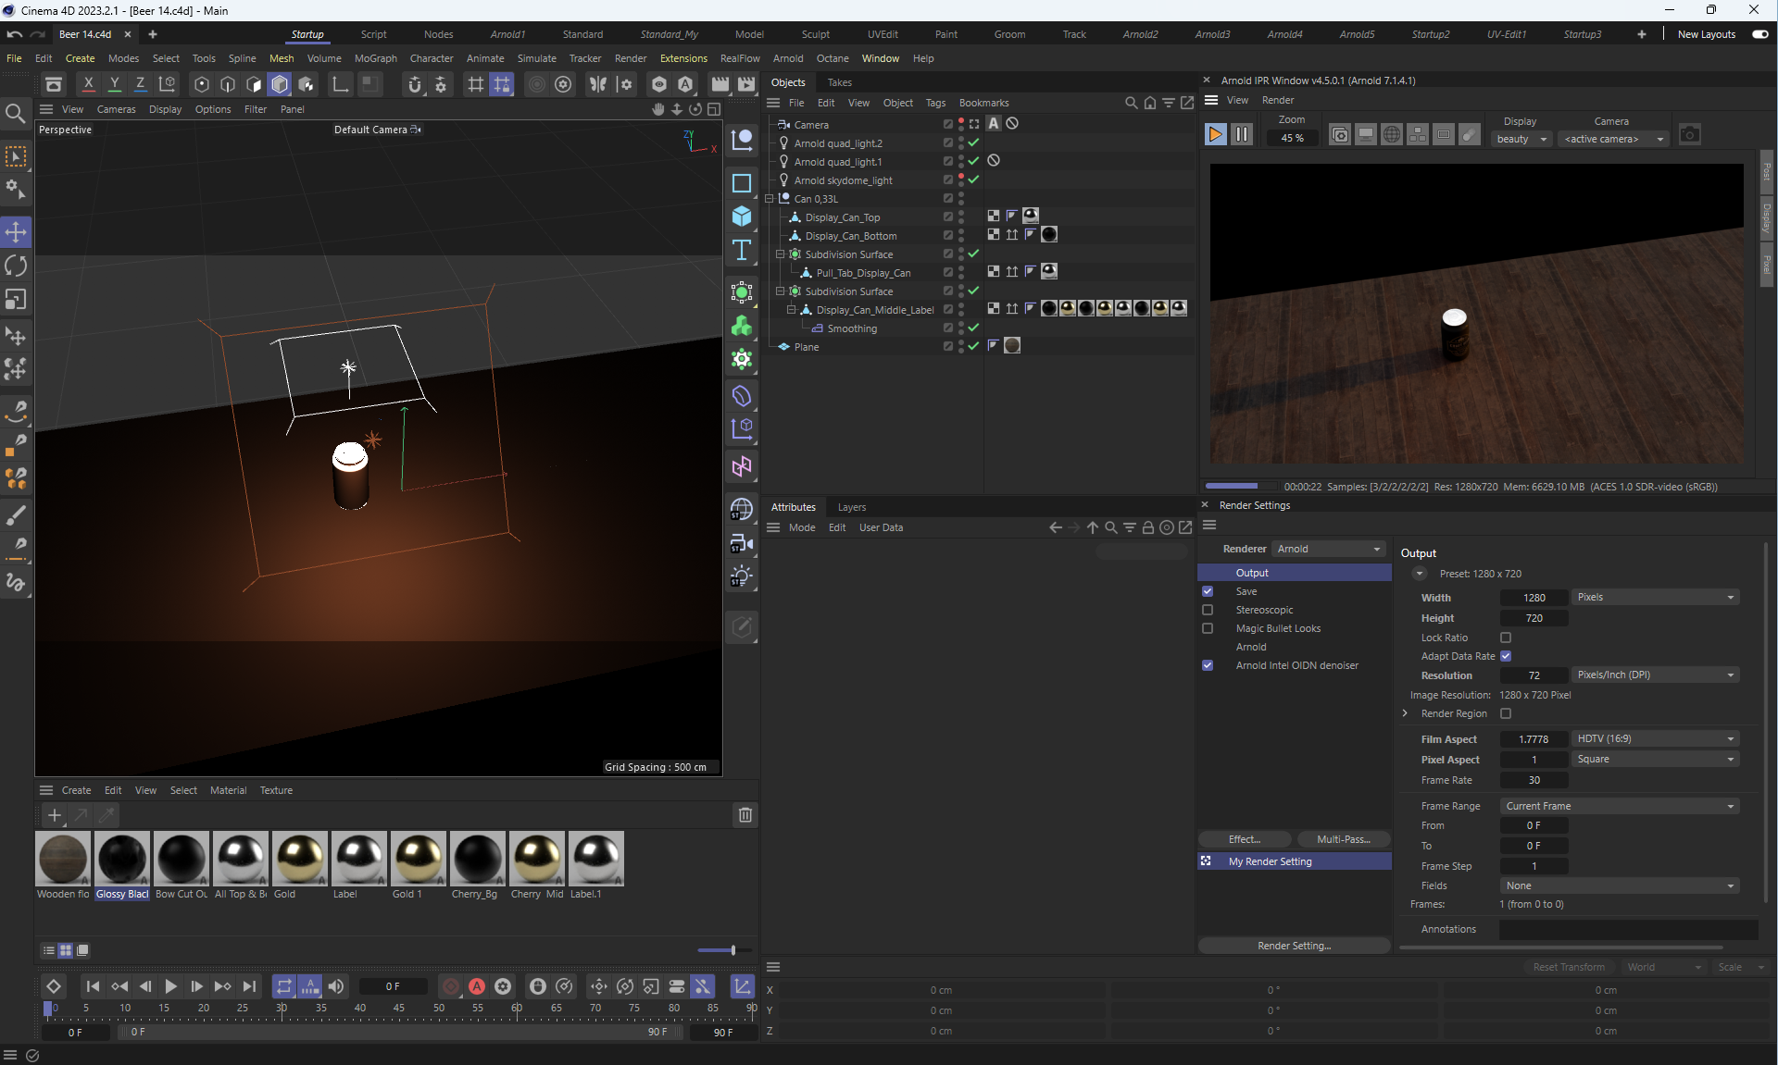Screen dimensions: 1778x1065
Task: Click the Text spline tool icon
Action: point(742,251)
